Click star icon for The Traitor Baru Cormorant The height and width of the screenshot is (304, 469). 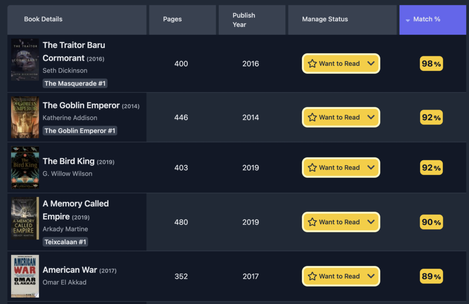pyautogui.click(x=312, y=63)
